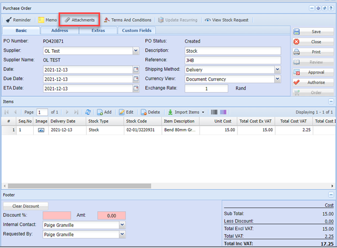Click the Discount % field
Viewport: 337px width, 248px height.
pos(57,215)
